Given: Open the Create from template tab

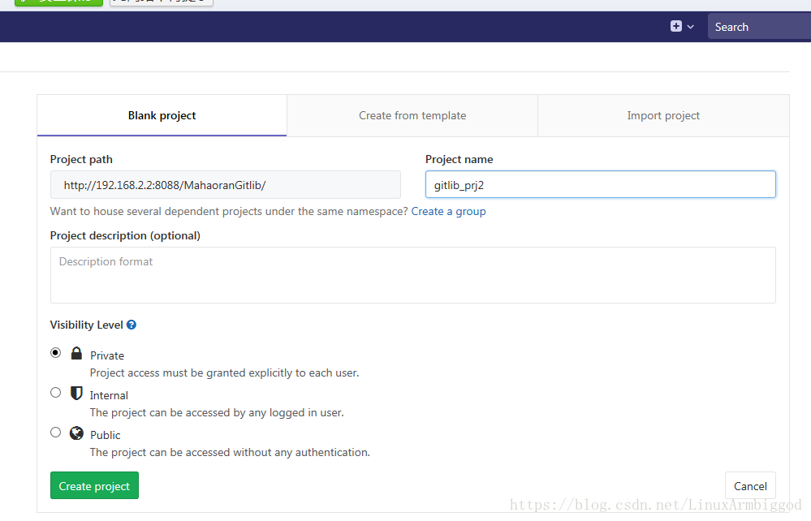Looking at the screenshot, I should click(412, 116).
